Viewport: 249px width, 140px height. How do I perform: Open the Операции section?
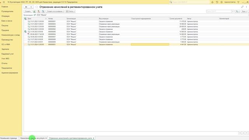(x=5, y=16)
